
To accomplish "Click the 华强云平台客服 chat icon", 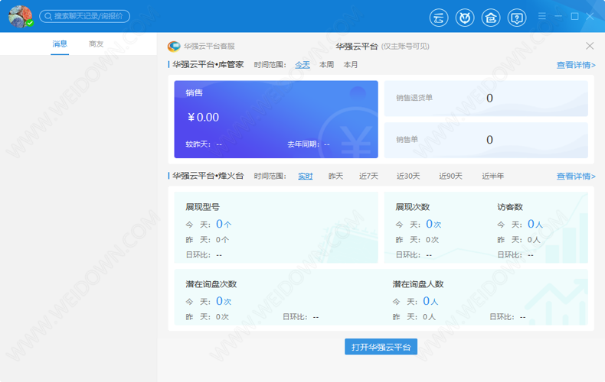I will click(174, 47).
